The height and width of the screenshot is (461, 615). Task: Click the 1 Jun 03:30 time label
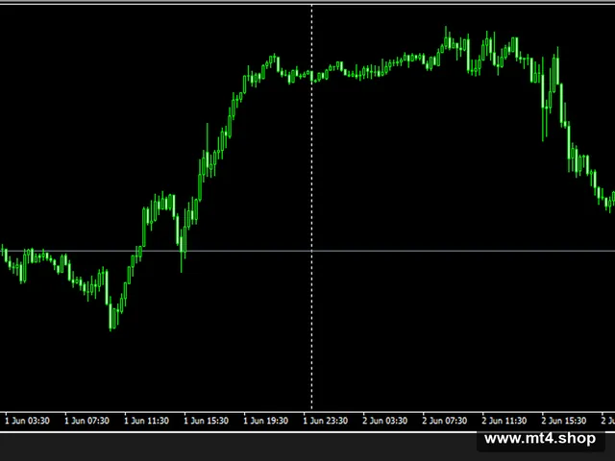coord(28,421)
